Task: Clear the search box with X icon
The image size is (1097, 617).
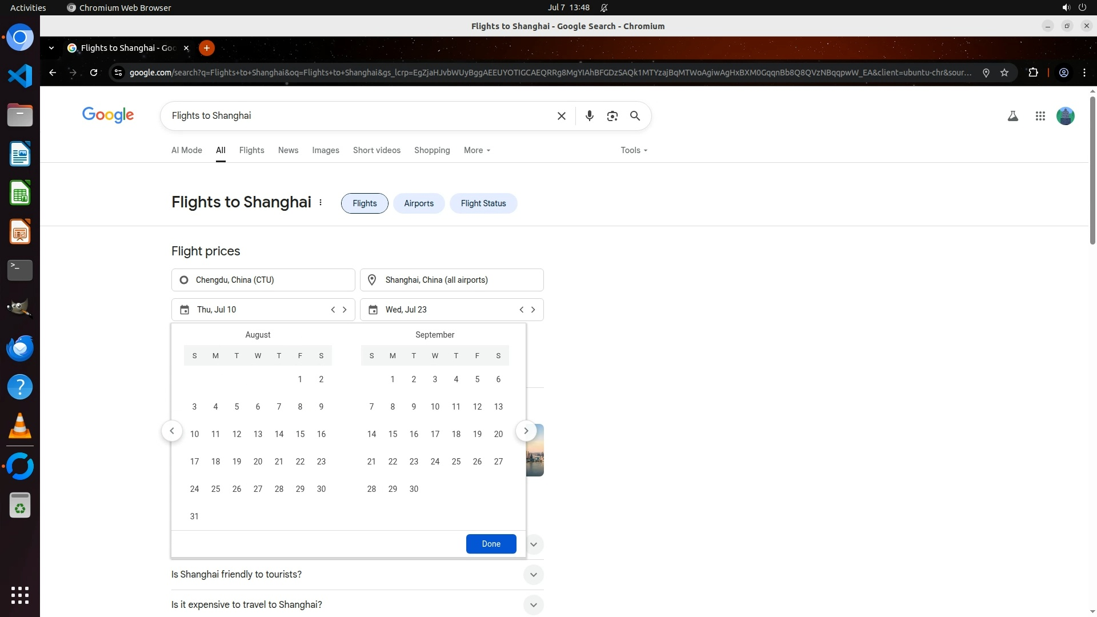Action: coord(561,116)
